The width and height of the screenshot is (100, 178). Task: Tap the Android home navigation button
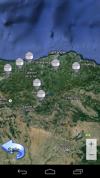50,172
